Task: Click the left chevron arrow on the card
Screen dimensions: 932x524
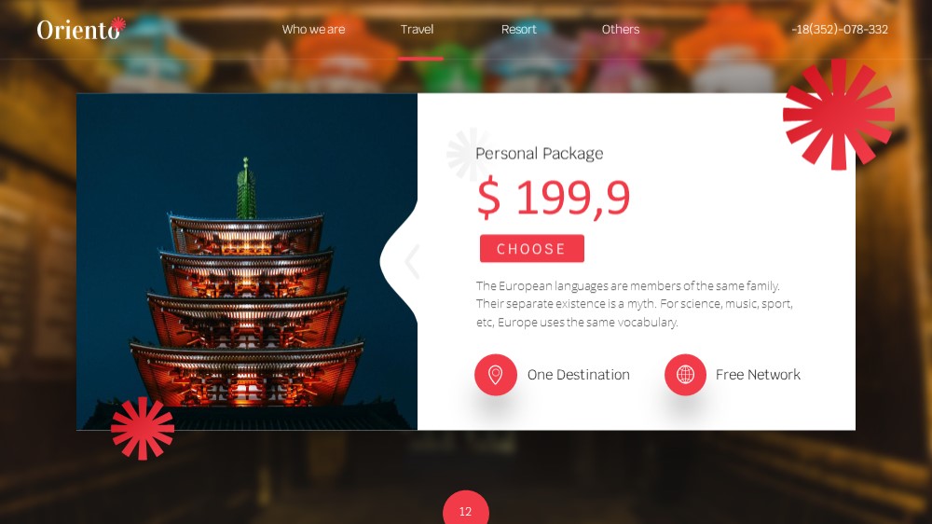Action: (x=412, y=261)
